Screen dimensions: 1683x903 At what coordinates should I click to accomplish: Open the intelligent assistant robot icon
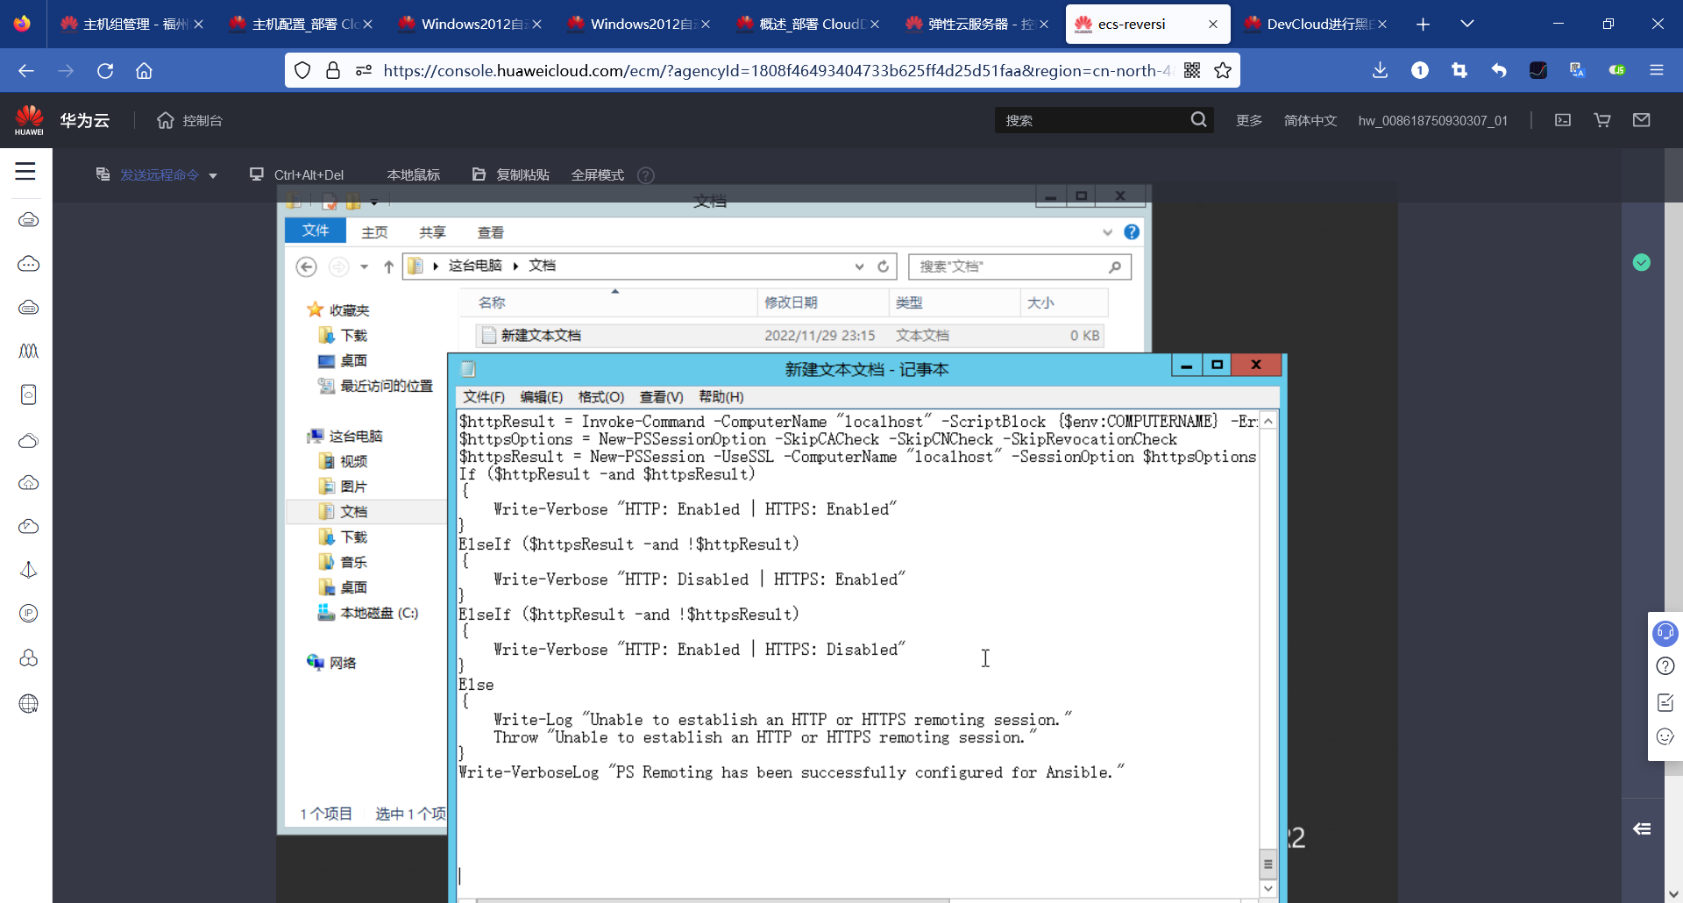click(1666, 633)
